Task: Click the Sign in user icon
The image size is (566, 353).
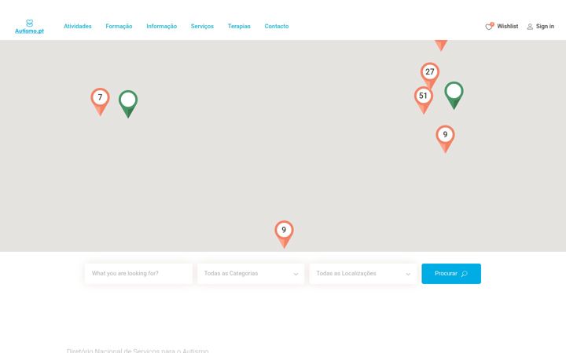Action: pos(530,27)
